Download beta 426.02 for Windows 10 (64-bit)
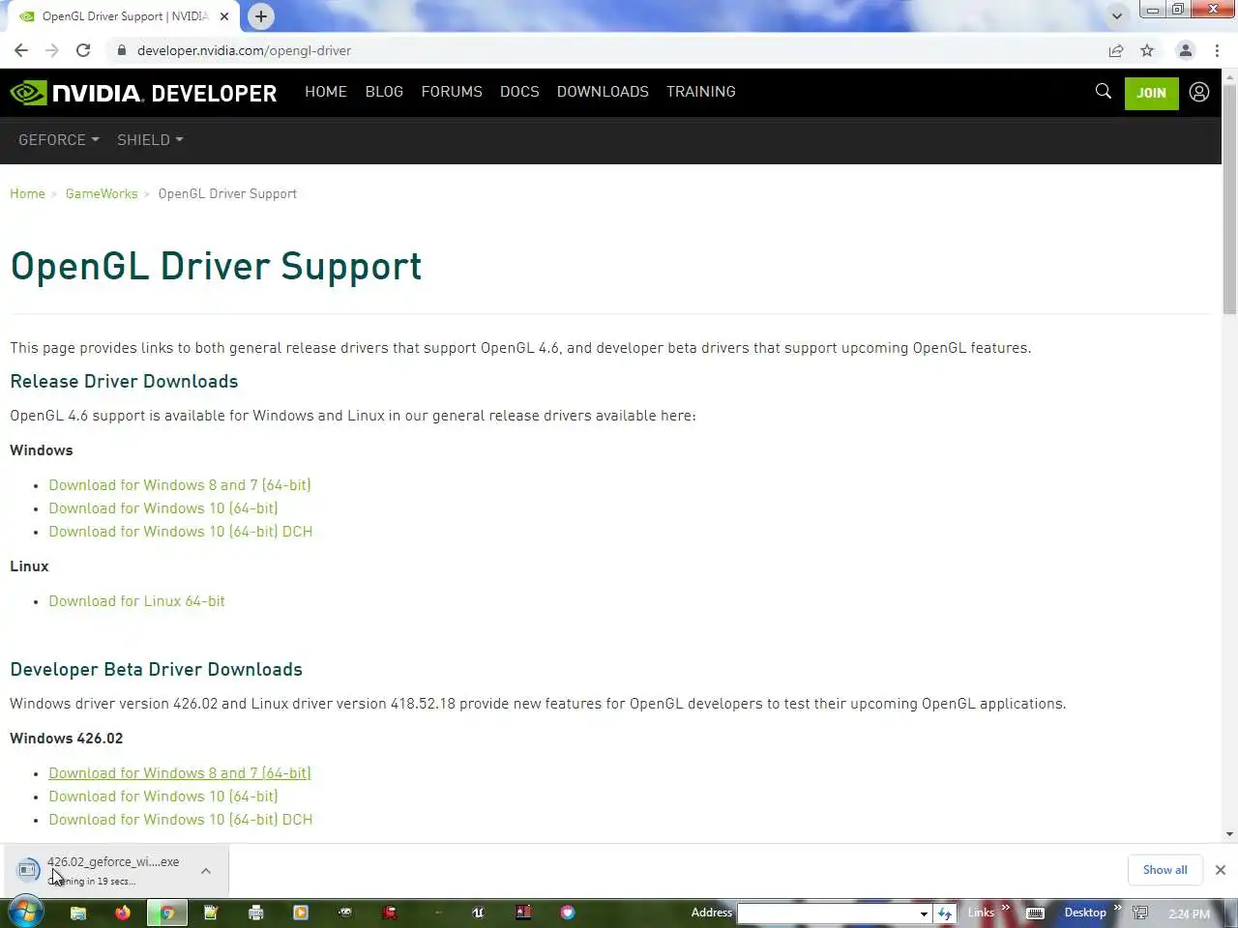 (163, 797)
